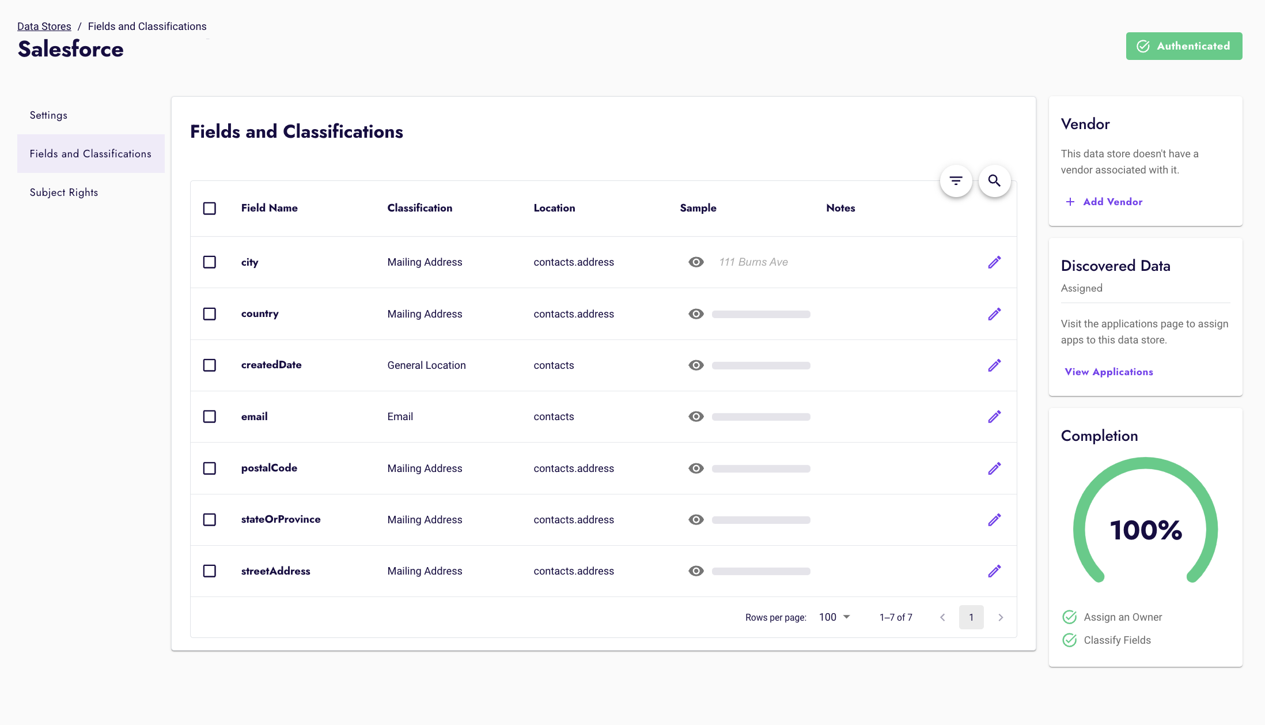Select the postalCode row checkbox
Screen dimensions: 1265x725
(210, 469)
